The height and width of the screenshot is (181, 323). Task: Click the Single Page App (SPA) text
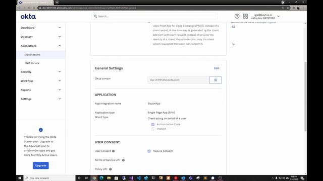pyautogui.click(x=161, y=113)
